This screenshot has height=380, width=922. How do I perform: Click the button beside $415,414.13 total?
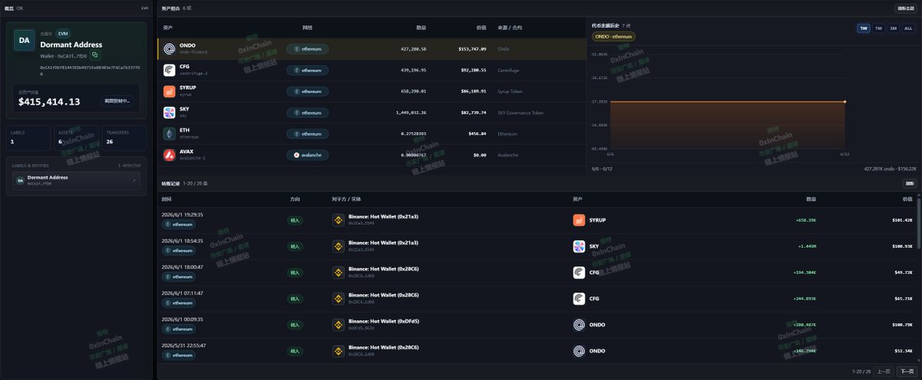point(117,101)
